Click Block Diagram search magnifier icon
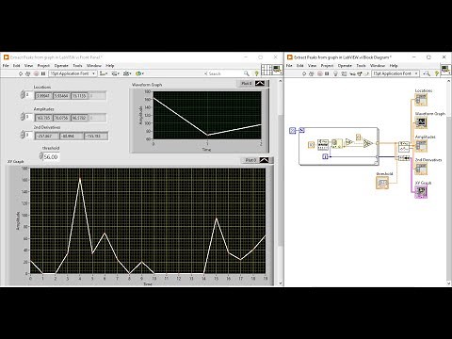Screen dimensions: 452x339 point(427,73)
